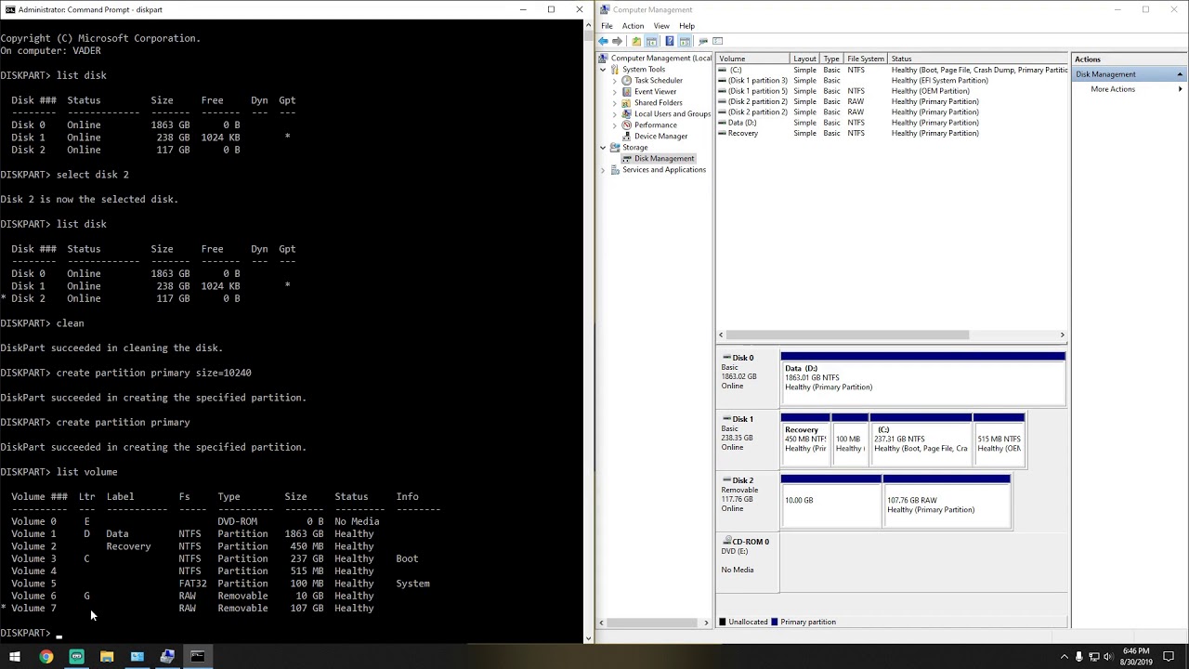Open Google Chrome from the taskbar
The height and width of the screenshot is (669, 1189).
(x=46, y=657)
